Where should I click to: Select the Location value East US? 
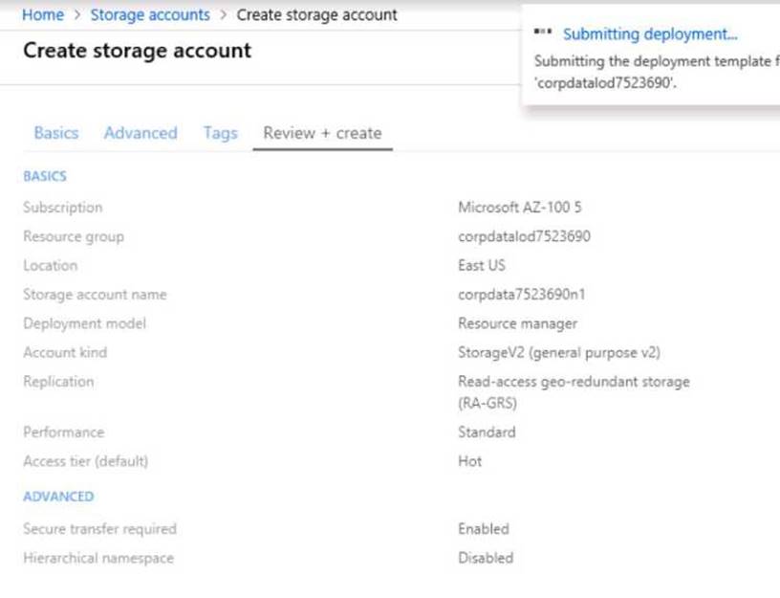coord(482,265)
